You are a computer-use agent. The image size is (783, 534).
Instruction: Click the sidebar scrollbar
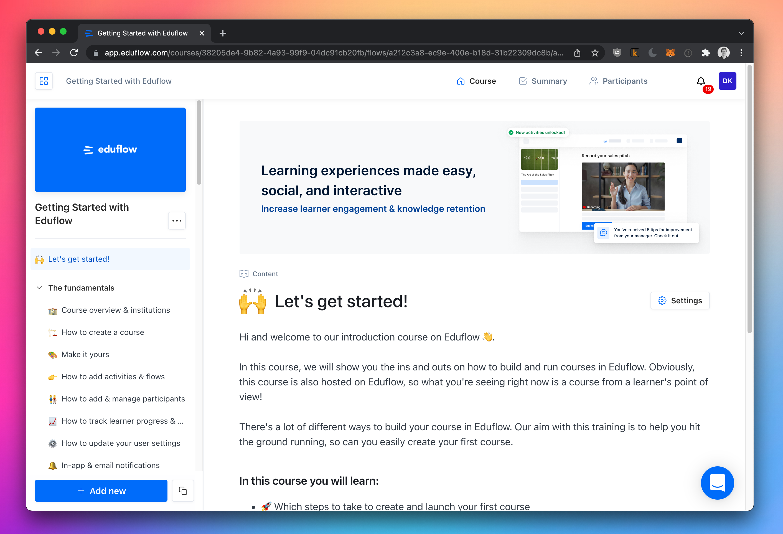click(199, 142)
